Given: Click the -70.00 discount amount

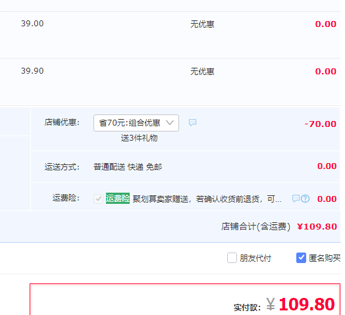Looking at the screenshot, I should 320,124.
